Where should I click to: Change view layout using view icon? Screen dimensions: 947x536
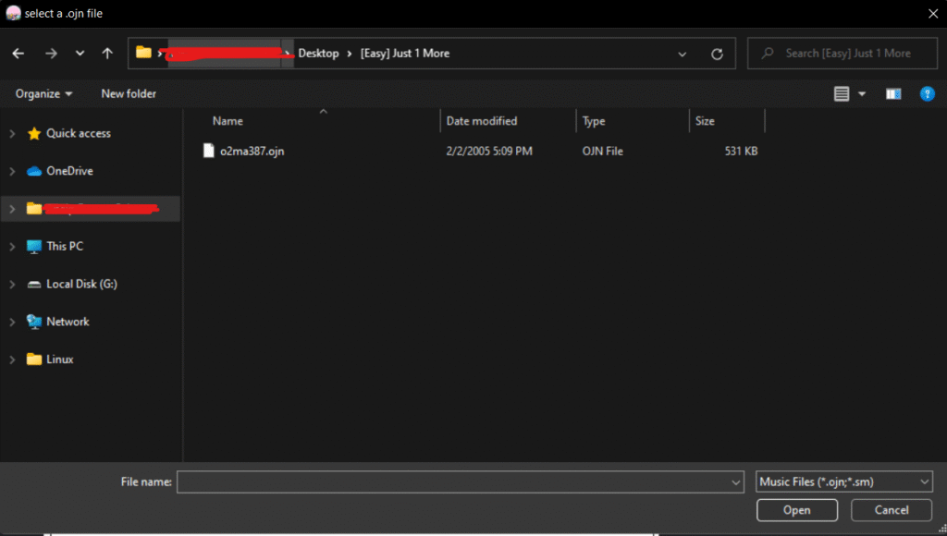[842, 94]
